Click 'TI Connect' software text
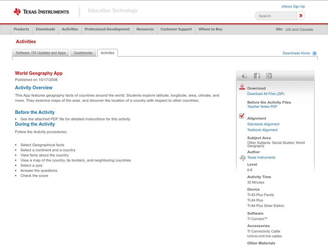The image size is (328, 245). [x=257, y=219]
